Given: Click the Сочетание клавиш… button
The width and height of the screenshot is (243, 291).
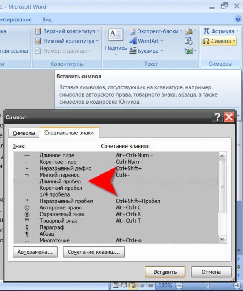Looking at the screenshot, I should [x=94, y=252].
